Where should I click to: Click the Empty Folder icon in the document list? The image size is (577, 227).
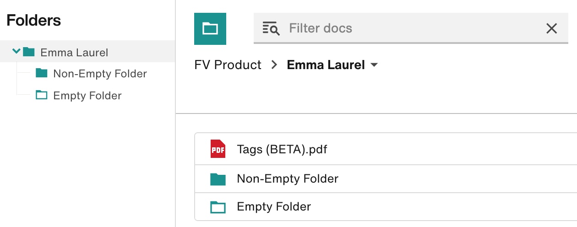[218, 207]
